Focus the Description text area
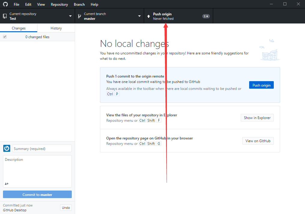The height and width of the screenshot is (214, 305). tap(37, 171)
